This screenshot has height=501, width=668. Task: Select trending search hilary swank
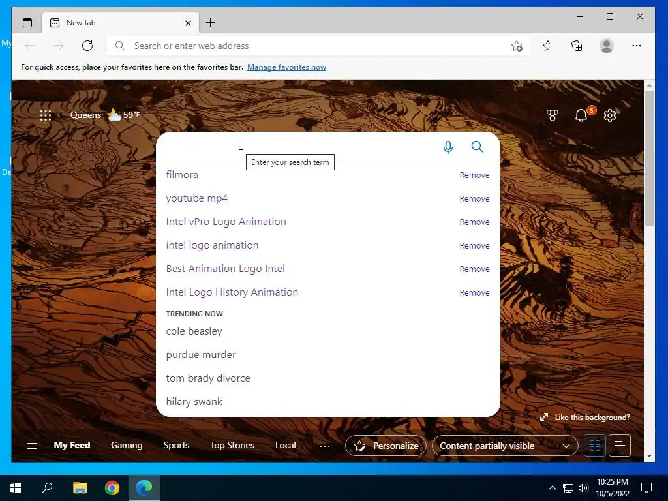click(x=194, y=402)
